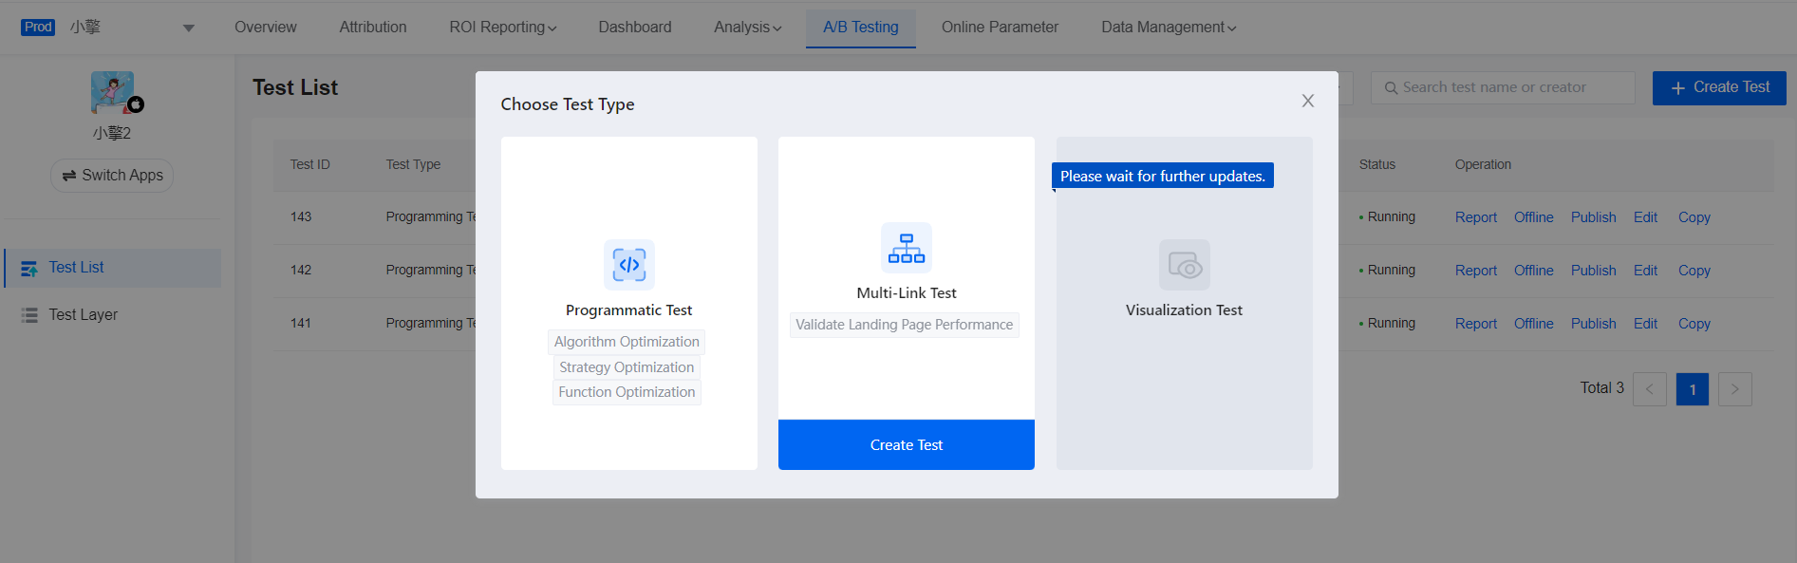This screenshot has height=563, width=1797.
Task: Click the Programmatic Test code icon
Action: tap(629, 264)
